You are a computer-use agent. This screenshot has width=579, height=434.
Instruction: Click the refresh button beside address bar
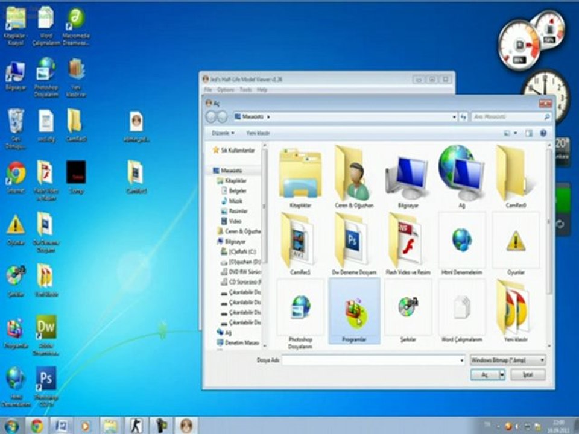tap(463, 117)
